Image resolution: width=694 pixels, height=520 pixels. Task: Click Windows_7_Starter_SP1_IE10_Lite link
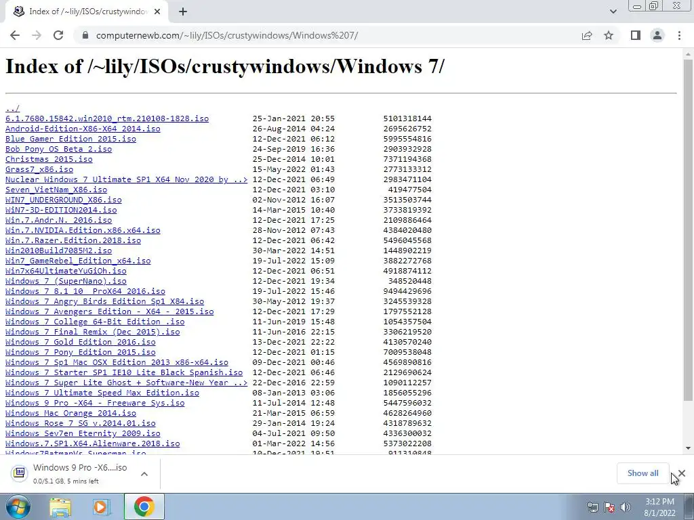pos(124,373)
